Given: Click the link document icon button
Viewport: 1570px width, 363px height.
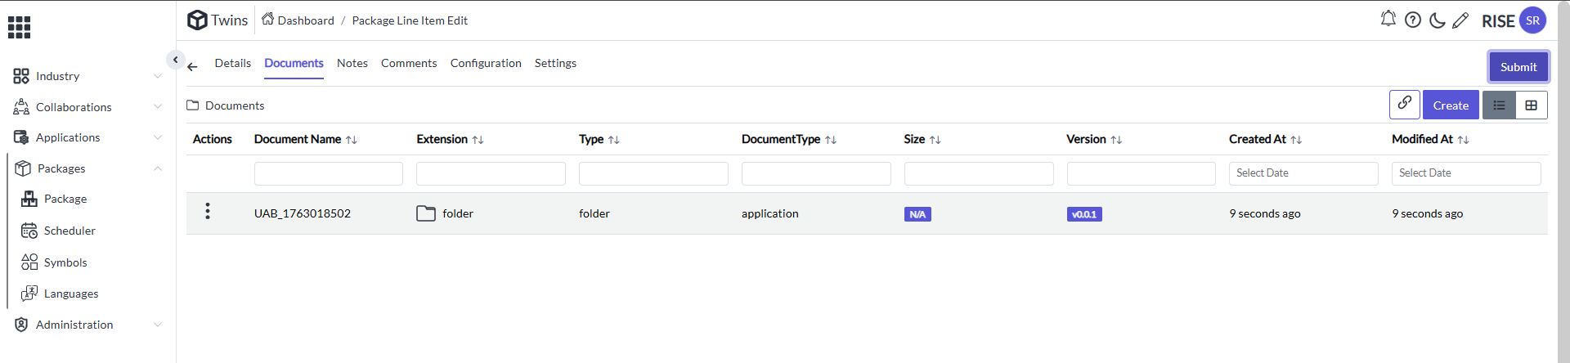Looking at the screenshot, I should (x=1404, y=104).
